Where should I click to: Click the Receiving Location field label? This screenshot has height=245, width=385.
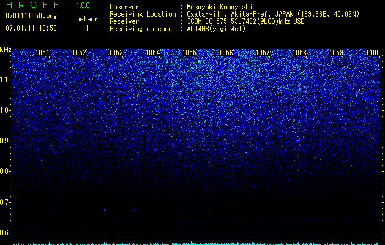(x=143, y=14)
